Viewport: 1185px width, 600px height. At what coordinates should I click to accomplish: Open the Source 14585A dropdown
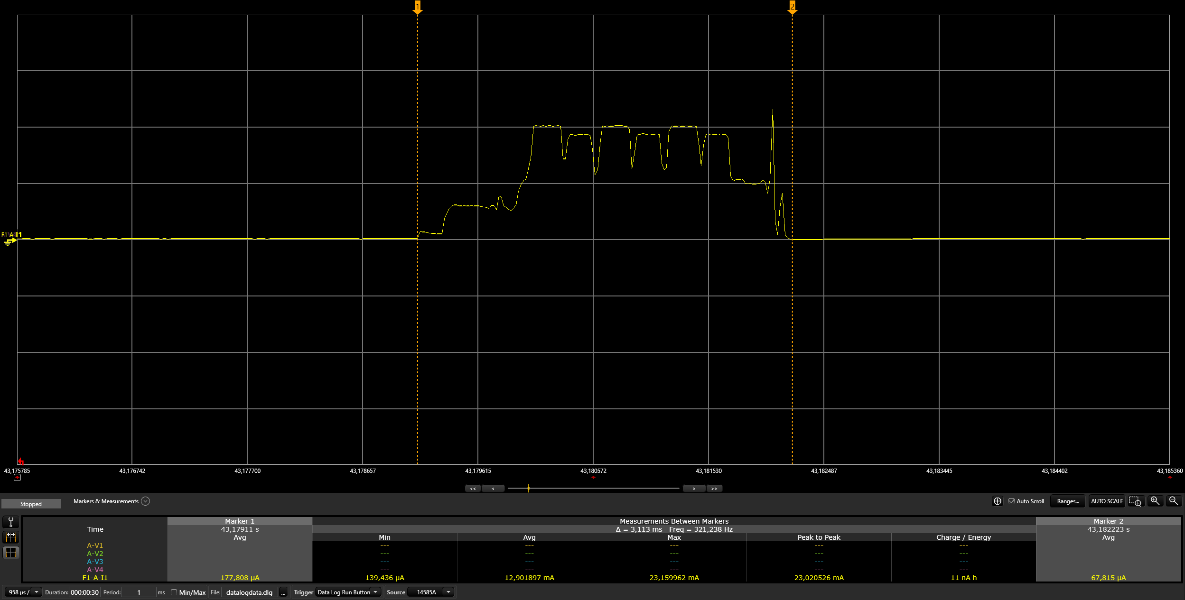431,592
